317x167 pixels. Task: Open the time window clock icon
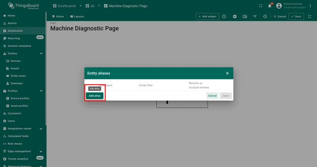(224, 16)
